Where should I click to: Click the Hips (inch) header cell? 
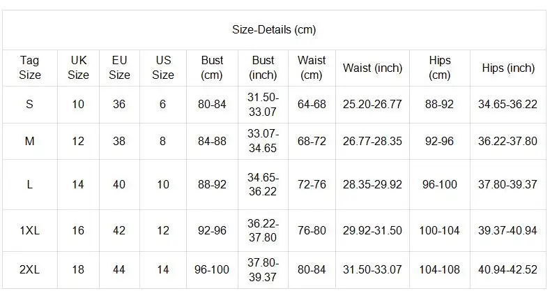[x=508, y=68]
